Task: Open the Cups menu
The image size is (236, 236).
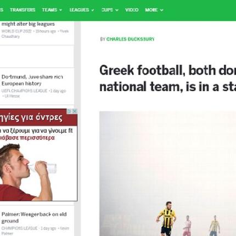Action: coord(110,10)
